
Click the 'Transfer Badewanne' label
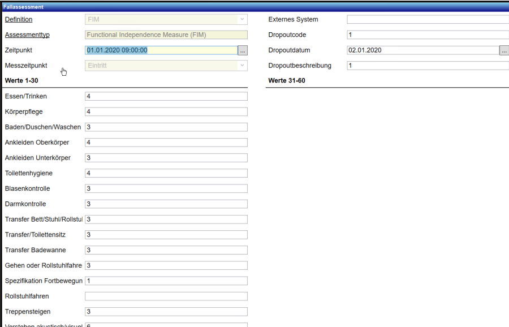point(36,250)
